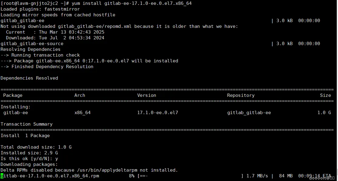Select the 'Package' column header
The image size is (338, 181).
(x=13, y=95)
